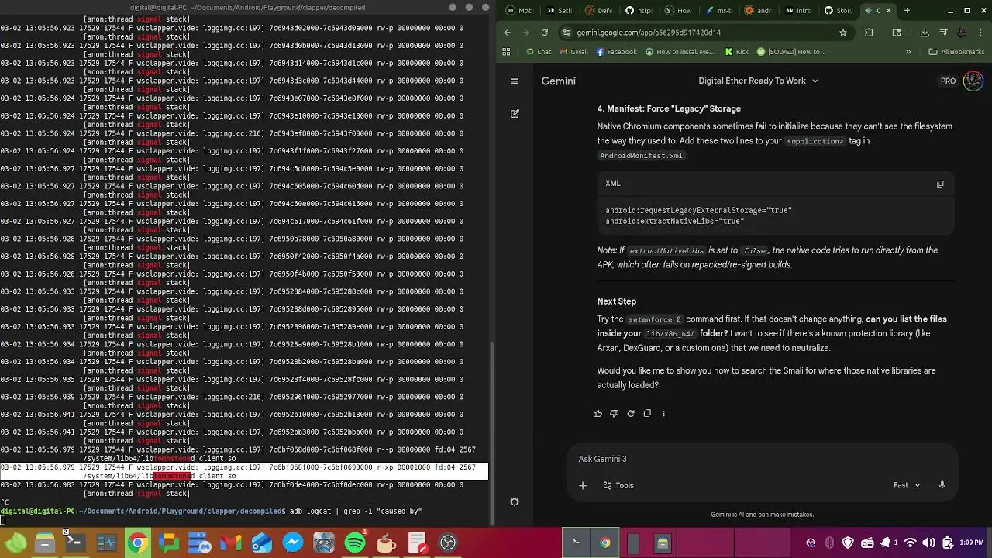The image size is (992, 558).
Task: Open Chrome downloads
Action: pyautogui.click(x=925, y=33)
